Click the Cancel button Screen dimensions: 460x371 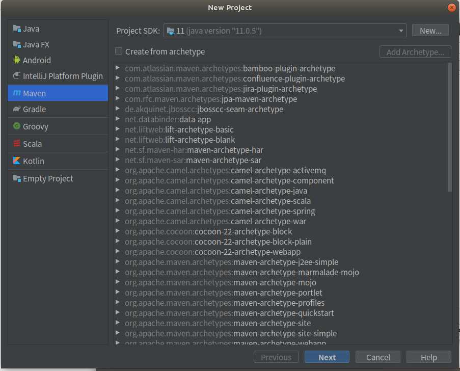[378, 357]
